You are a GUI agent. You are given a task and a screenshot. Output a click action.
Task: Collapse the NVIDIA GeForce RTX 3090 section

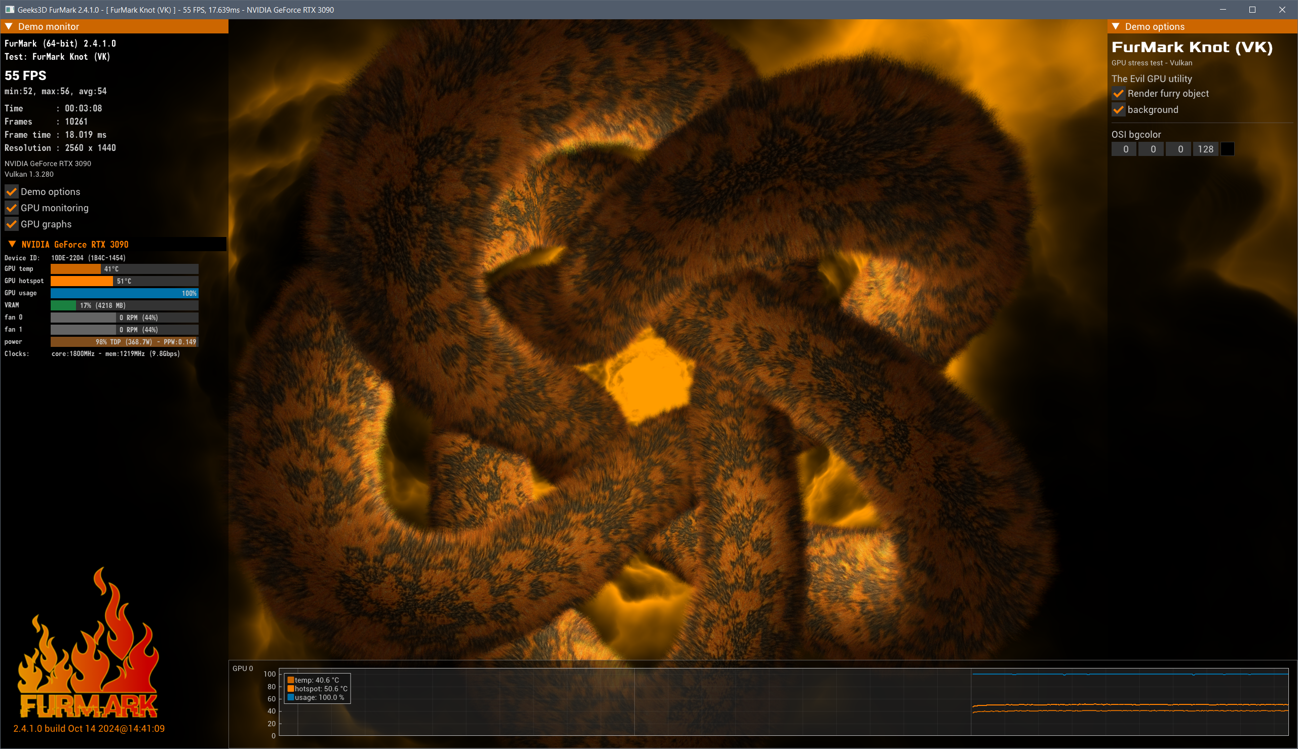(x=12, y=245)
